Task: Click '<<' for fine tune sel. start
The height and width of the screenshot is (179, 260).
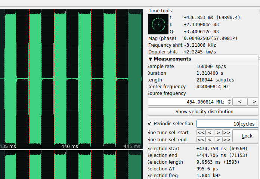Action: point(201,132)
